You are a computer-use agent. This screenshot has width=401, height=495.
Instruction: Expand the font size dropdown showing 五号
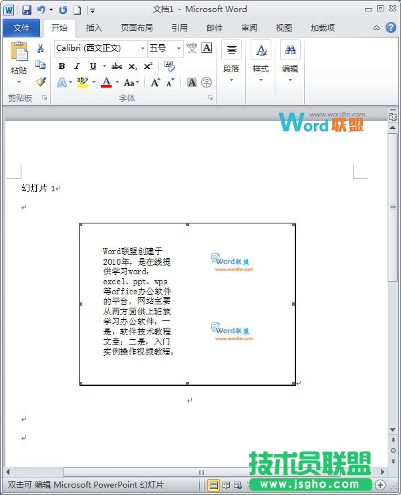point(178,48)
